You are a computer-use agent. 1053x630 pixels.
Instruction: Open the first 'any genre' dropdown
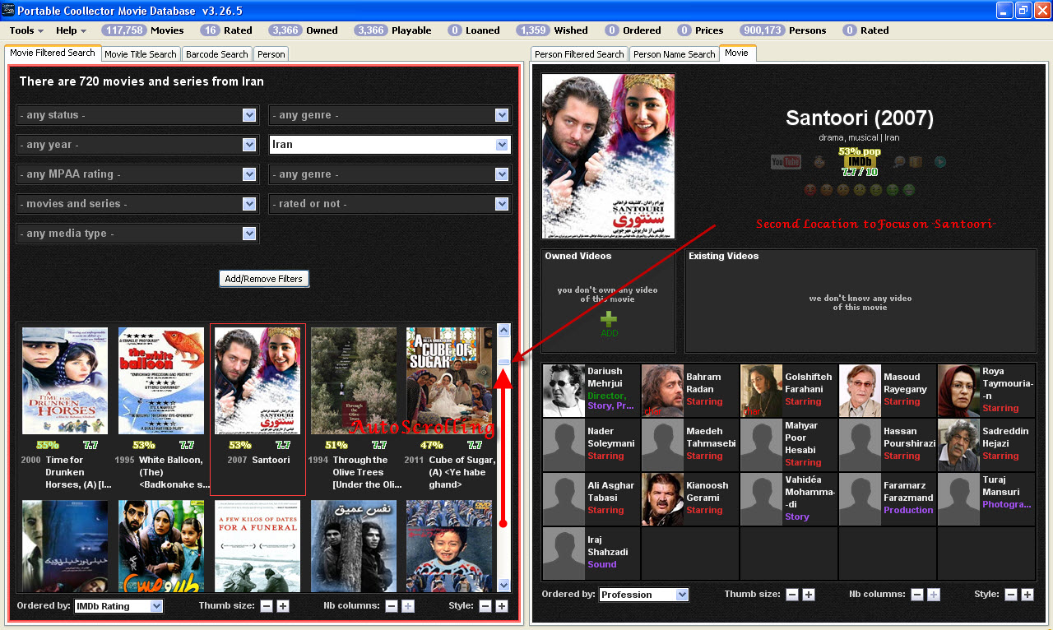(x=390, y=115)
